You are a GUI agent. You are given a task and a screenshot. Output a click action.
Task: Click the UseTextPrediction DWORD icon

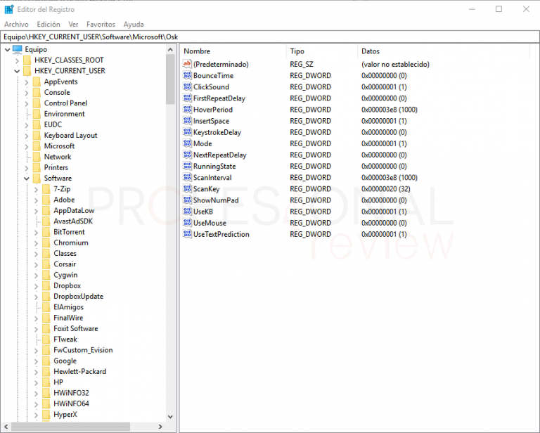(x=187, y=234)
